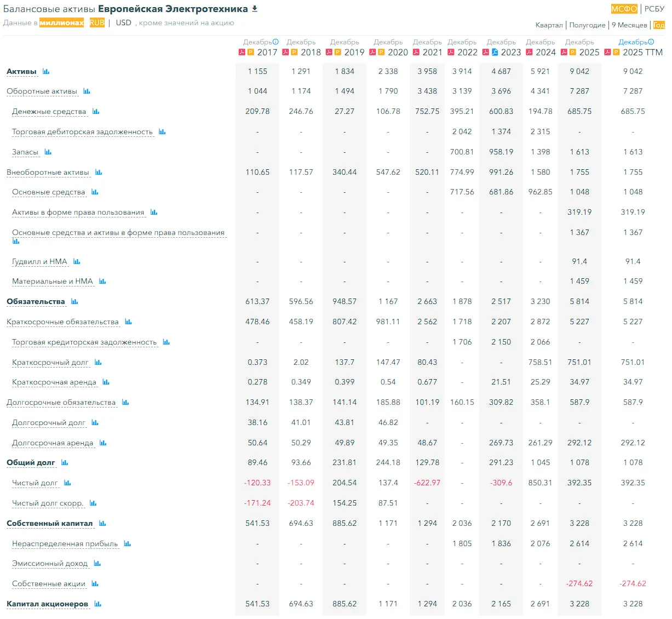Open the Активы row label

click(x=21, y=72)
